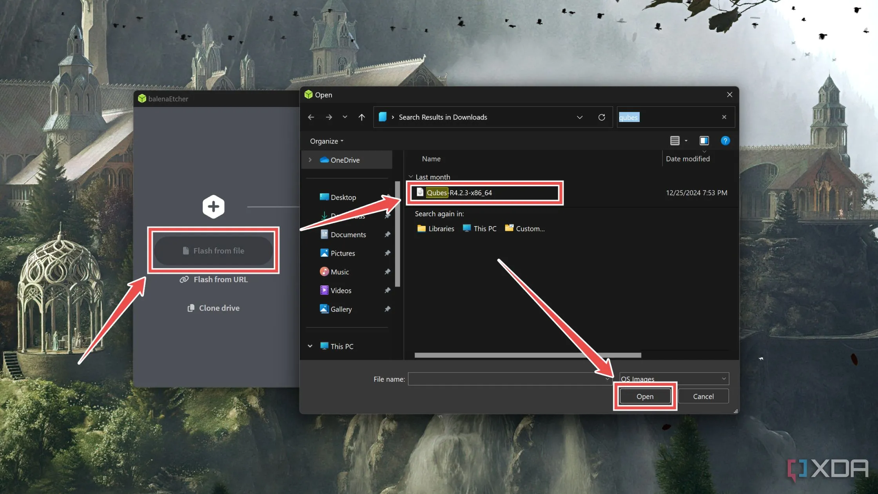This screenshot has height=494, width=878.
Task: Sort files by the Name column
Action: tap(431, 159)
